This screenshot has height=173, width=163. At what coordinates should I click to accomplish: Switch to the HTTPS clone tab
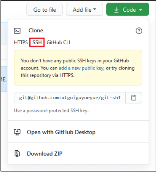pos(21,42)
